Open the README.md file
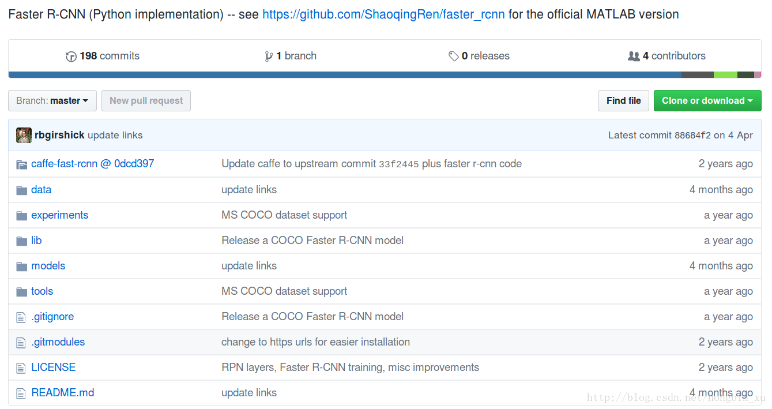Image resolution: width=772 pixels, height=409 pixels. point(62,392)
